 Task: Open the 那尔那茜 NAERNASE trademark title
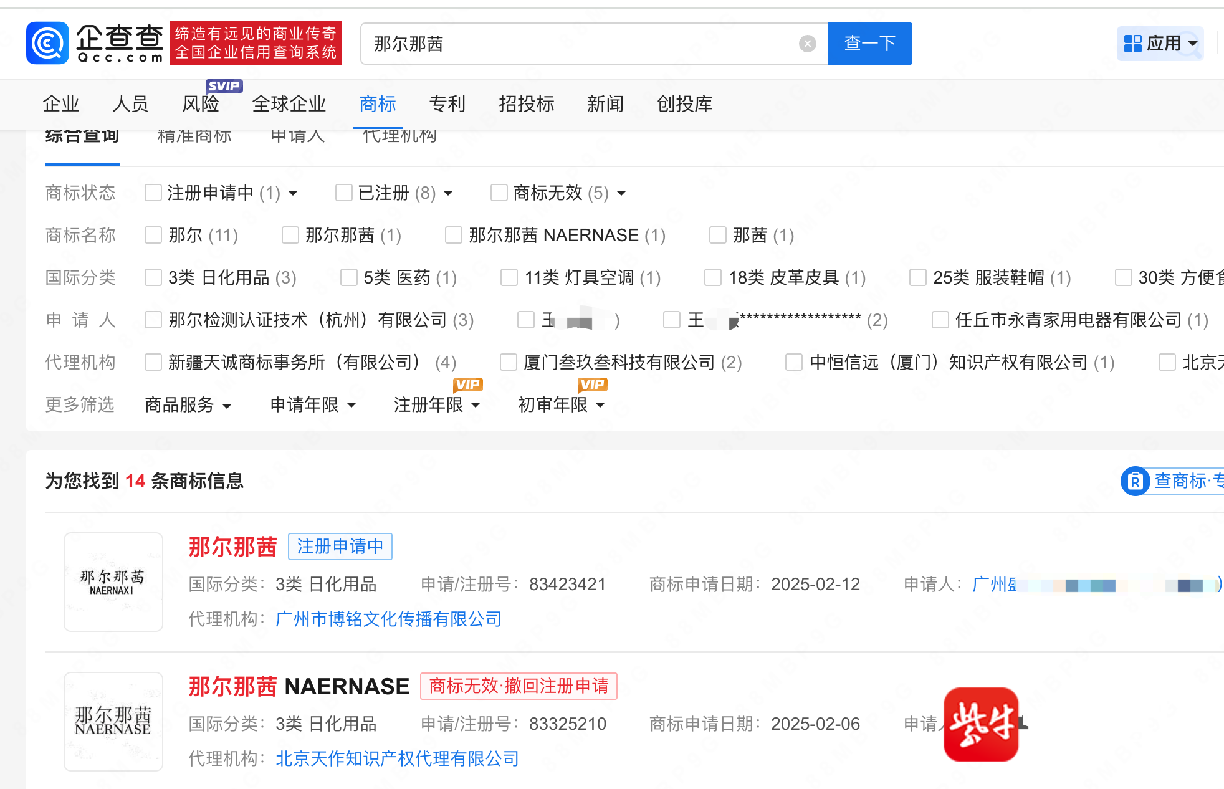(x=299, y=686)
